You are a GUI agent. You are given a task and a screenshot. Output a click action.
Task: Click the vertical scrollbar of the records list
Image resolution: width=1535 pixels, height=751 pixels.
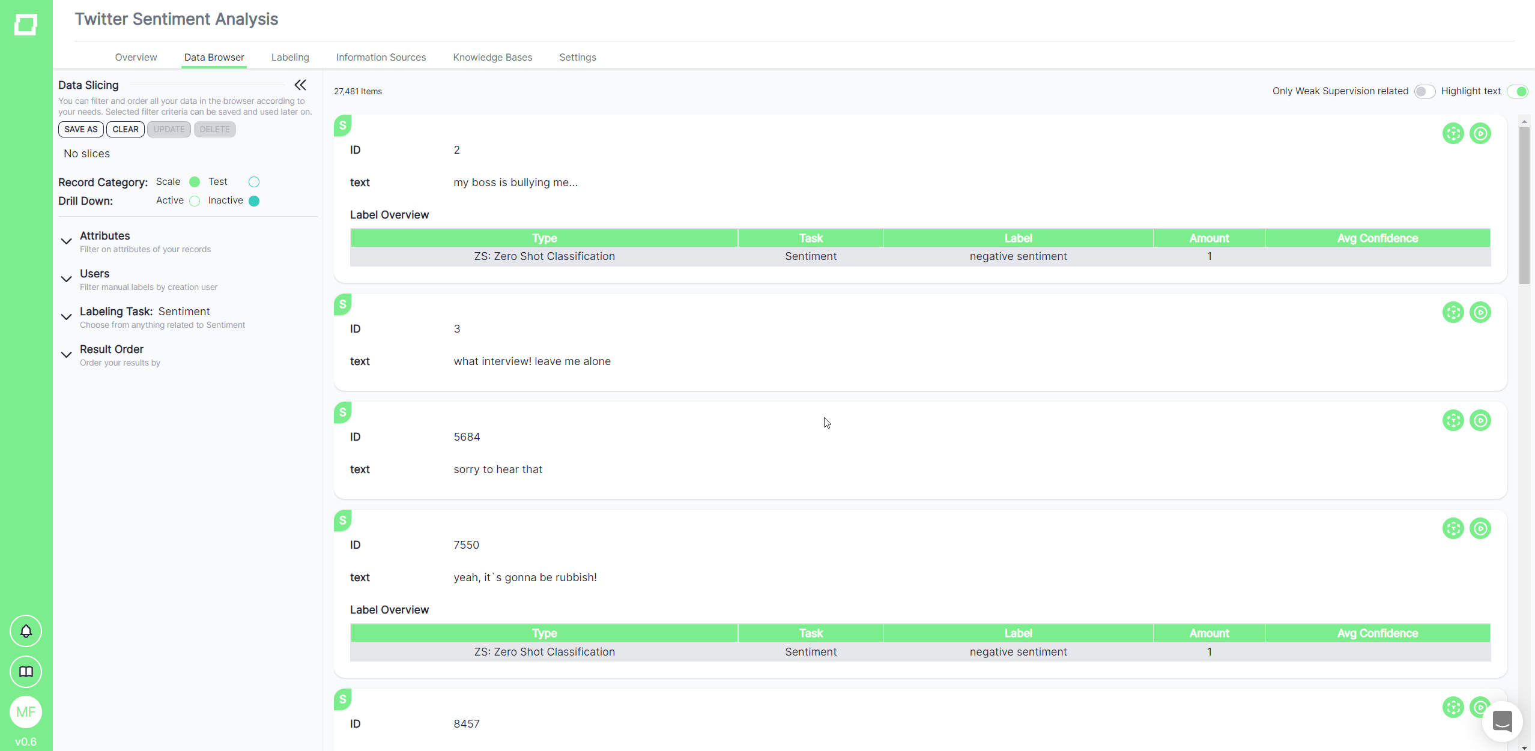click(x=1524, y=204)
